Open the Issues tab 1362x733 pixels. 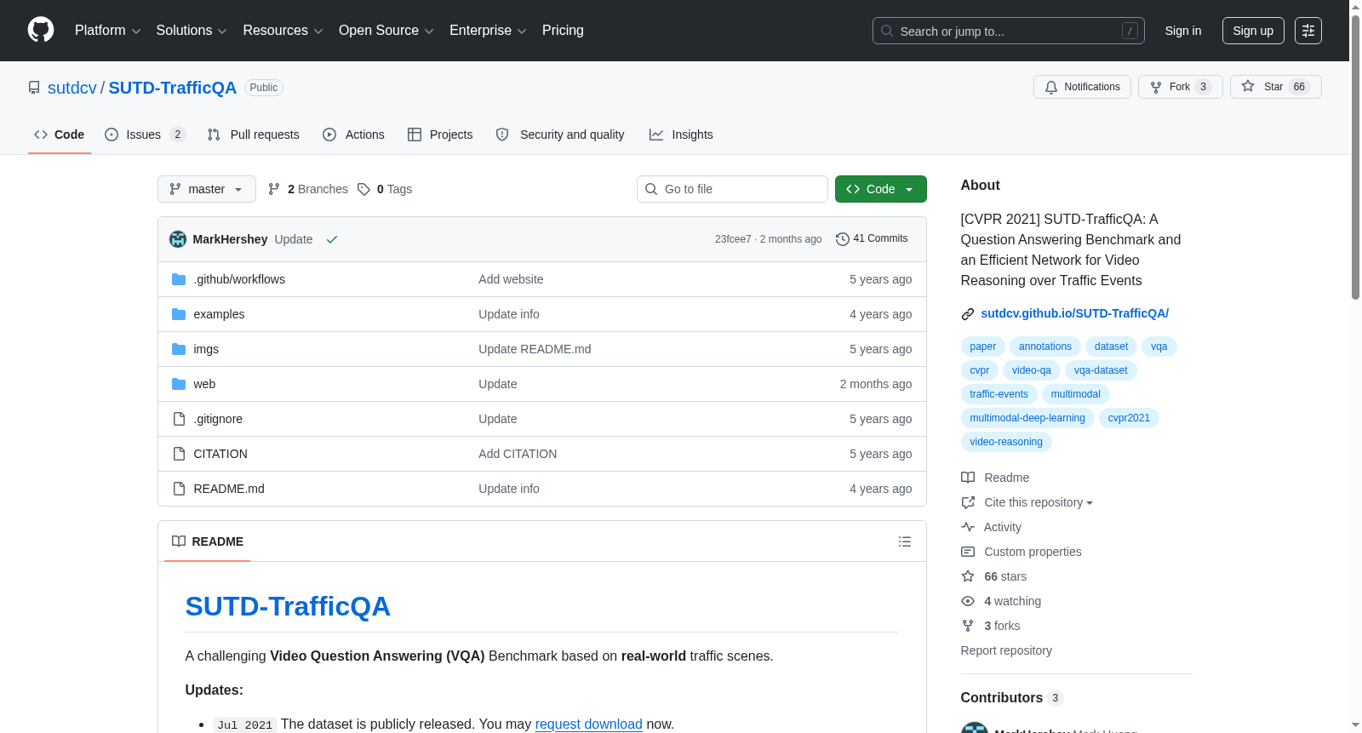tap(145, 135)
